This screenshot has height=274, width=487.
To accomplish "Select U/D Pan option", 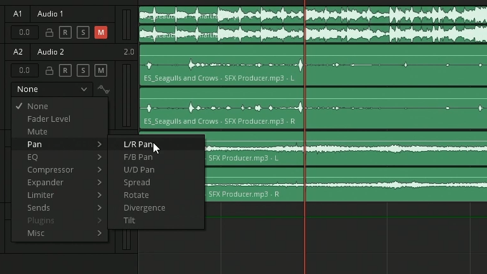I will [x=156, y=170].
